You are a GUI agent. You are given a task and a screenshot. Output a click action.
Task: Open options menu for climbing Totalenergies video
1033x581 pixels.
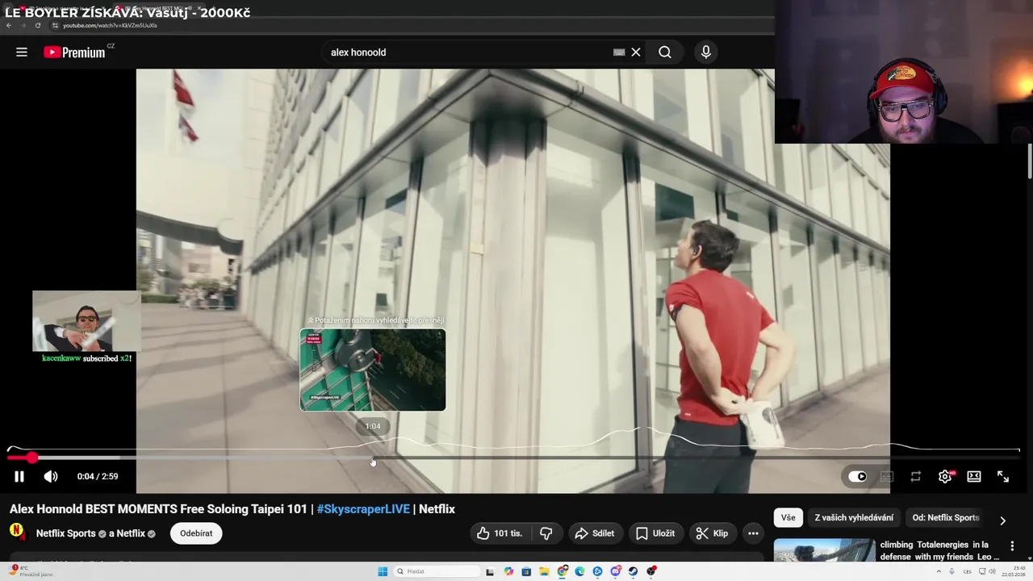pos(1012,546)
